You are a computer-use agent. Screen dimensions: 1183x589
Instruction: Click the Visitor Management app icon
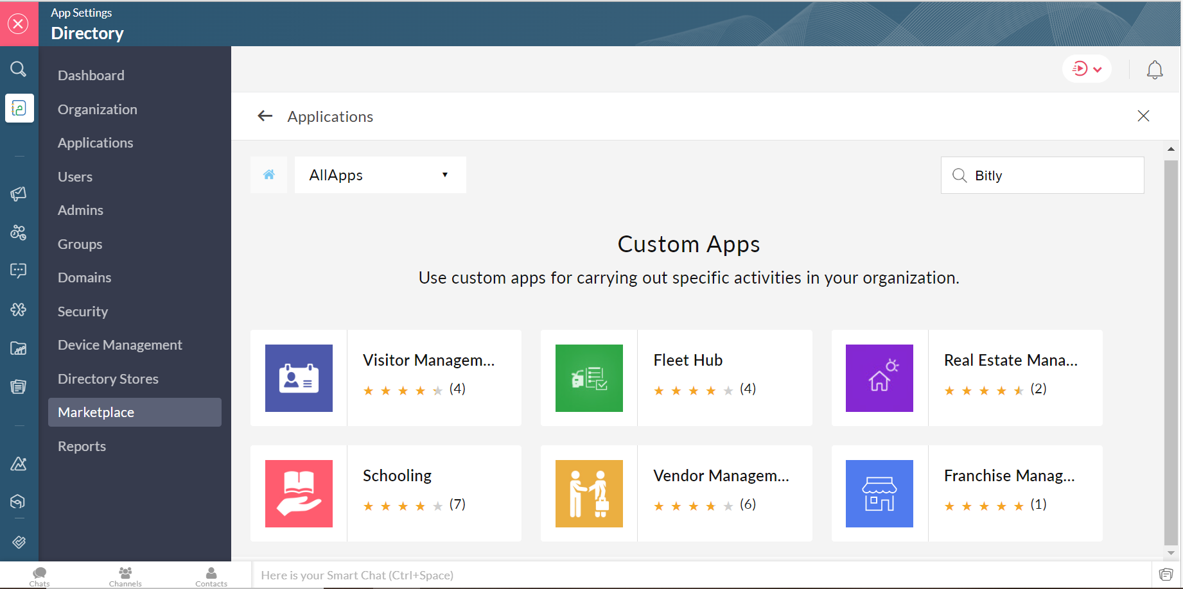click(299, 378)
